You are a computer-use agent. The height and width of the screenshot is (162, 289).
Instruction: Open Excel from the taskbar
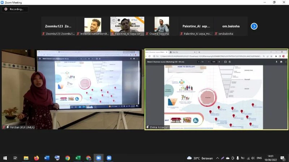(78, 158)
